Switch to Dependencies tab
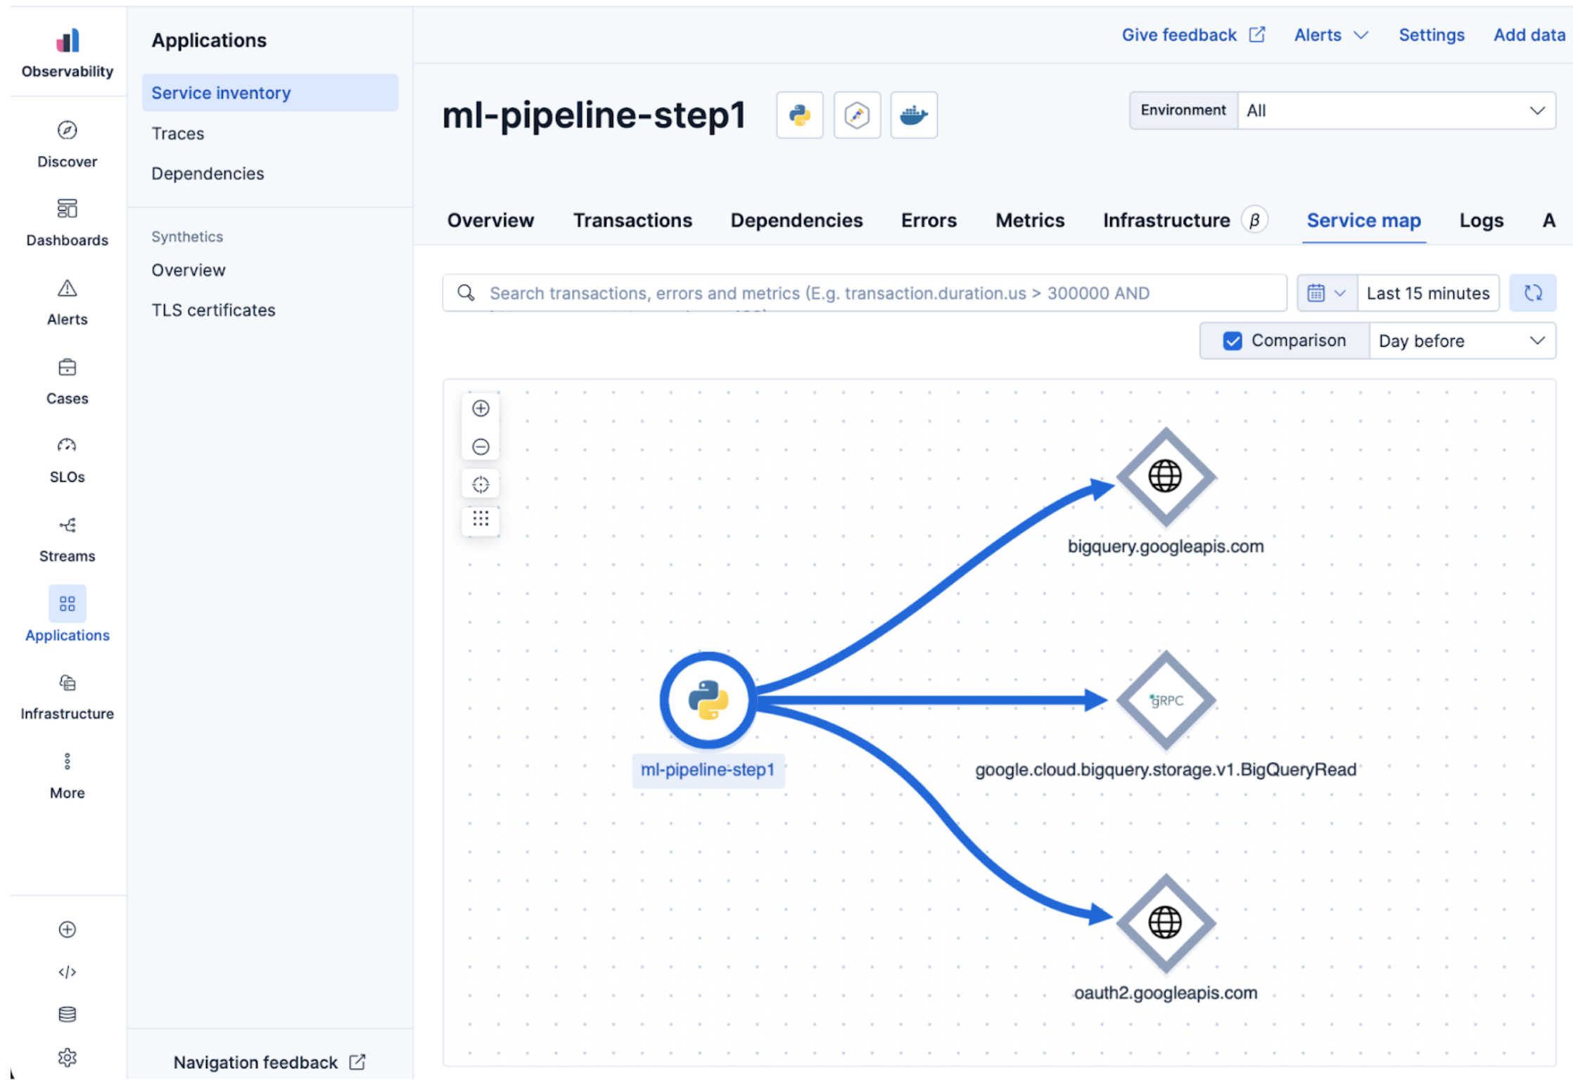This screenshot has width=1573, height=1083. [796, 220]
